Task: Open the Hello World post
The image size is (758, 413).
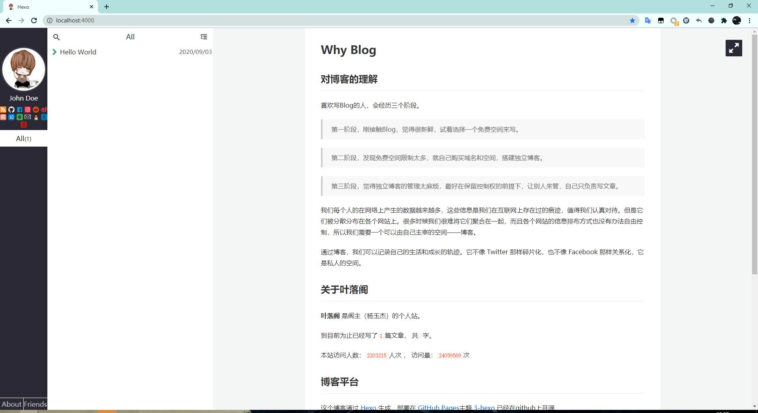Action: coord(78,52)
